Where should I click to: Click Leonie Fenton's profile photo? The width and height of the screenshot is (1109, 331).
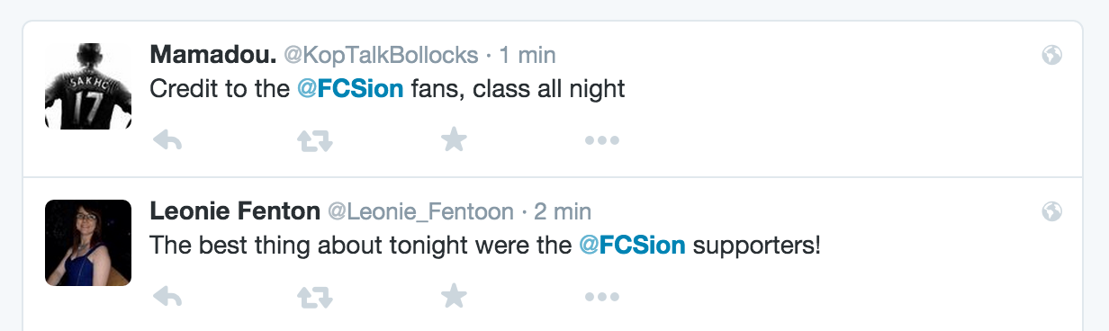coord(88,243)
